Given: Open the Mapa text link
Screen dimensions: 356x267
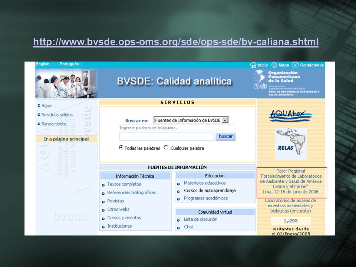Looking at the screenshot, I should tap(284, 65).
